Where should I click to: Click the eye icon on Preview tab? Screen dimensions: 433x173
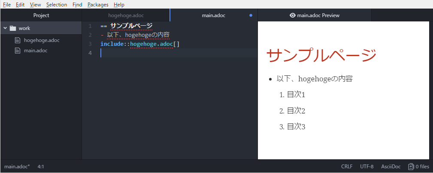coord(292,15)
